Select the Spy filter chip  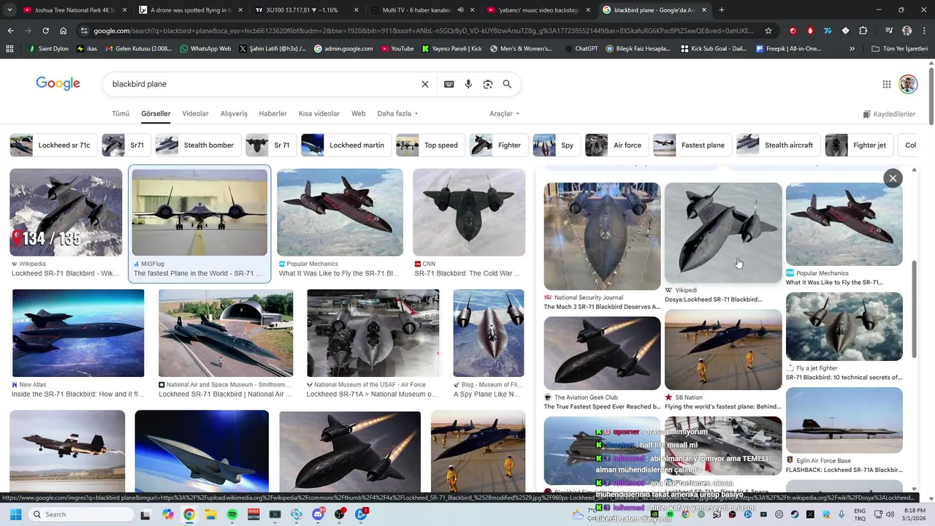click(x=557, y=145)
